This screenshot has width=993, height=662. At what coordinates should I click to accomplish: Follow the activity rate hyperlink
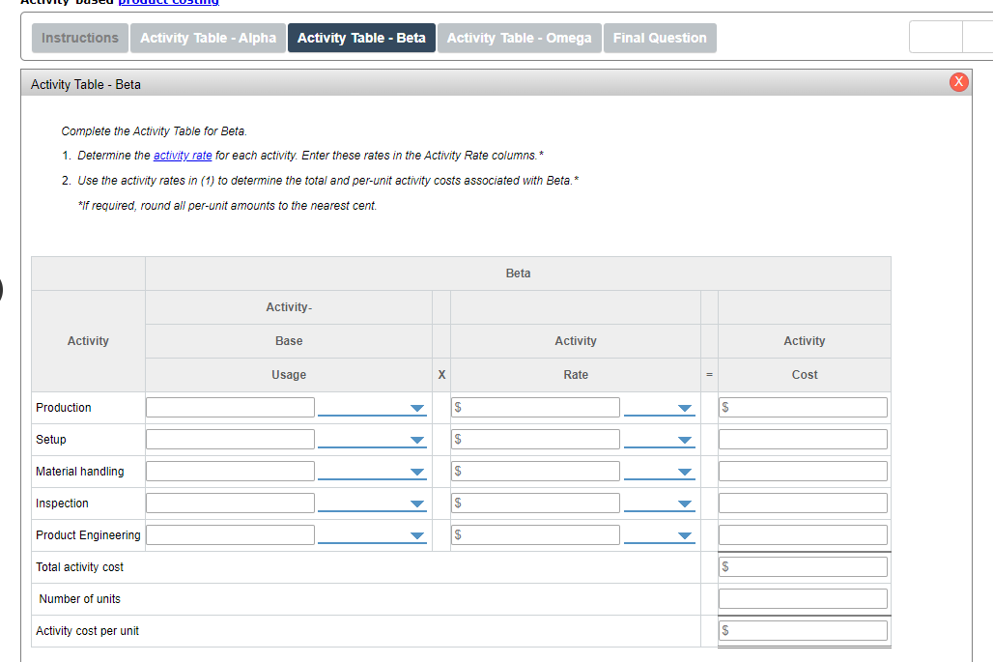tap(183, 156)
